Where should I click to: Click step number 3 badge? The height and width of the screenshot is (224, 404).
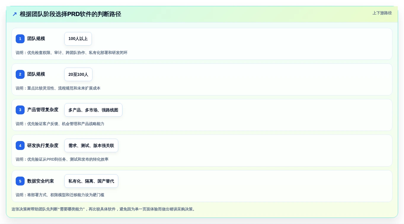20,110
